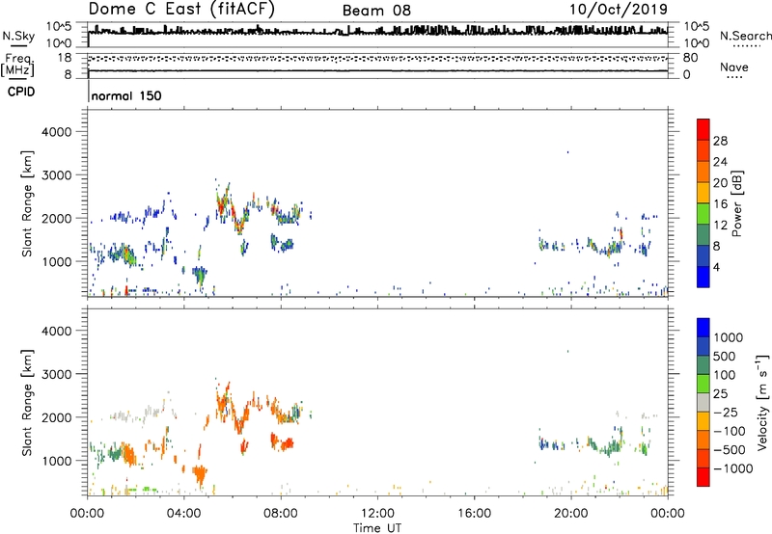
Task: Select the '04:00' time tick label
Action: 183,514
